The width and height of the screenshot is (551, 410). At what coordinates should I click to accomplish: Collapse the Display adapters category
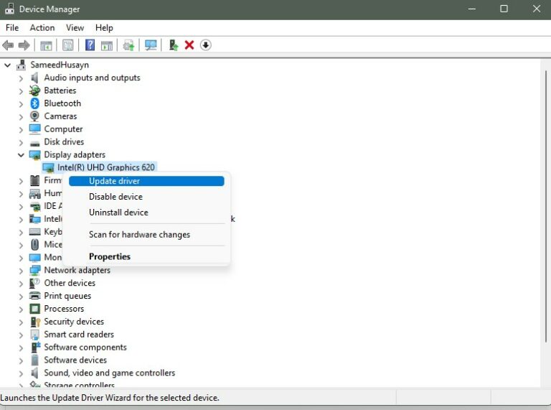[21, 155]
